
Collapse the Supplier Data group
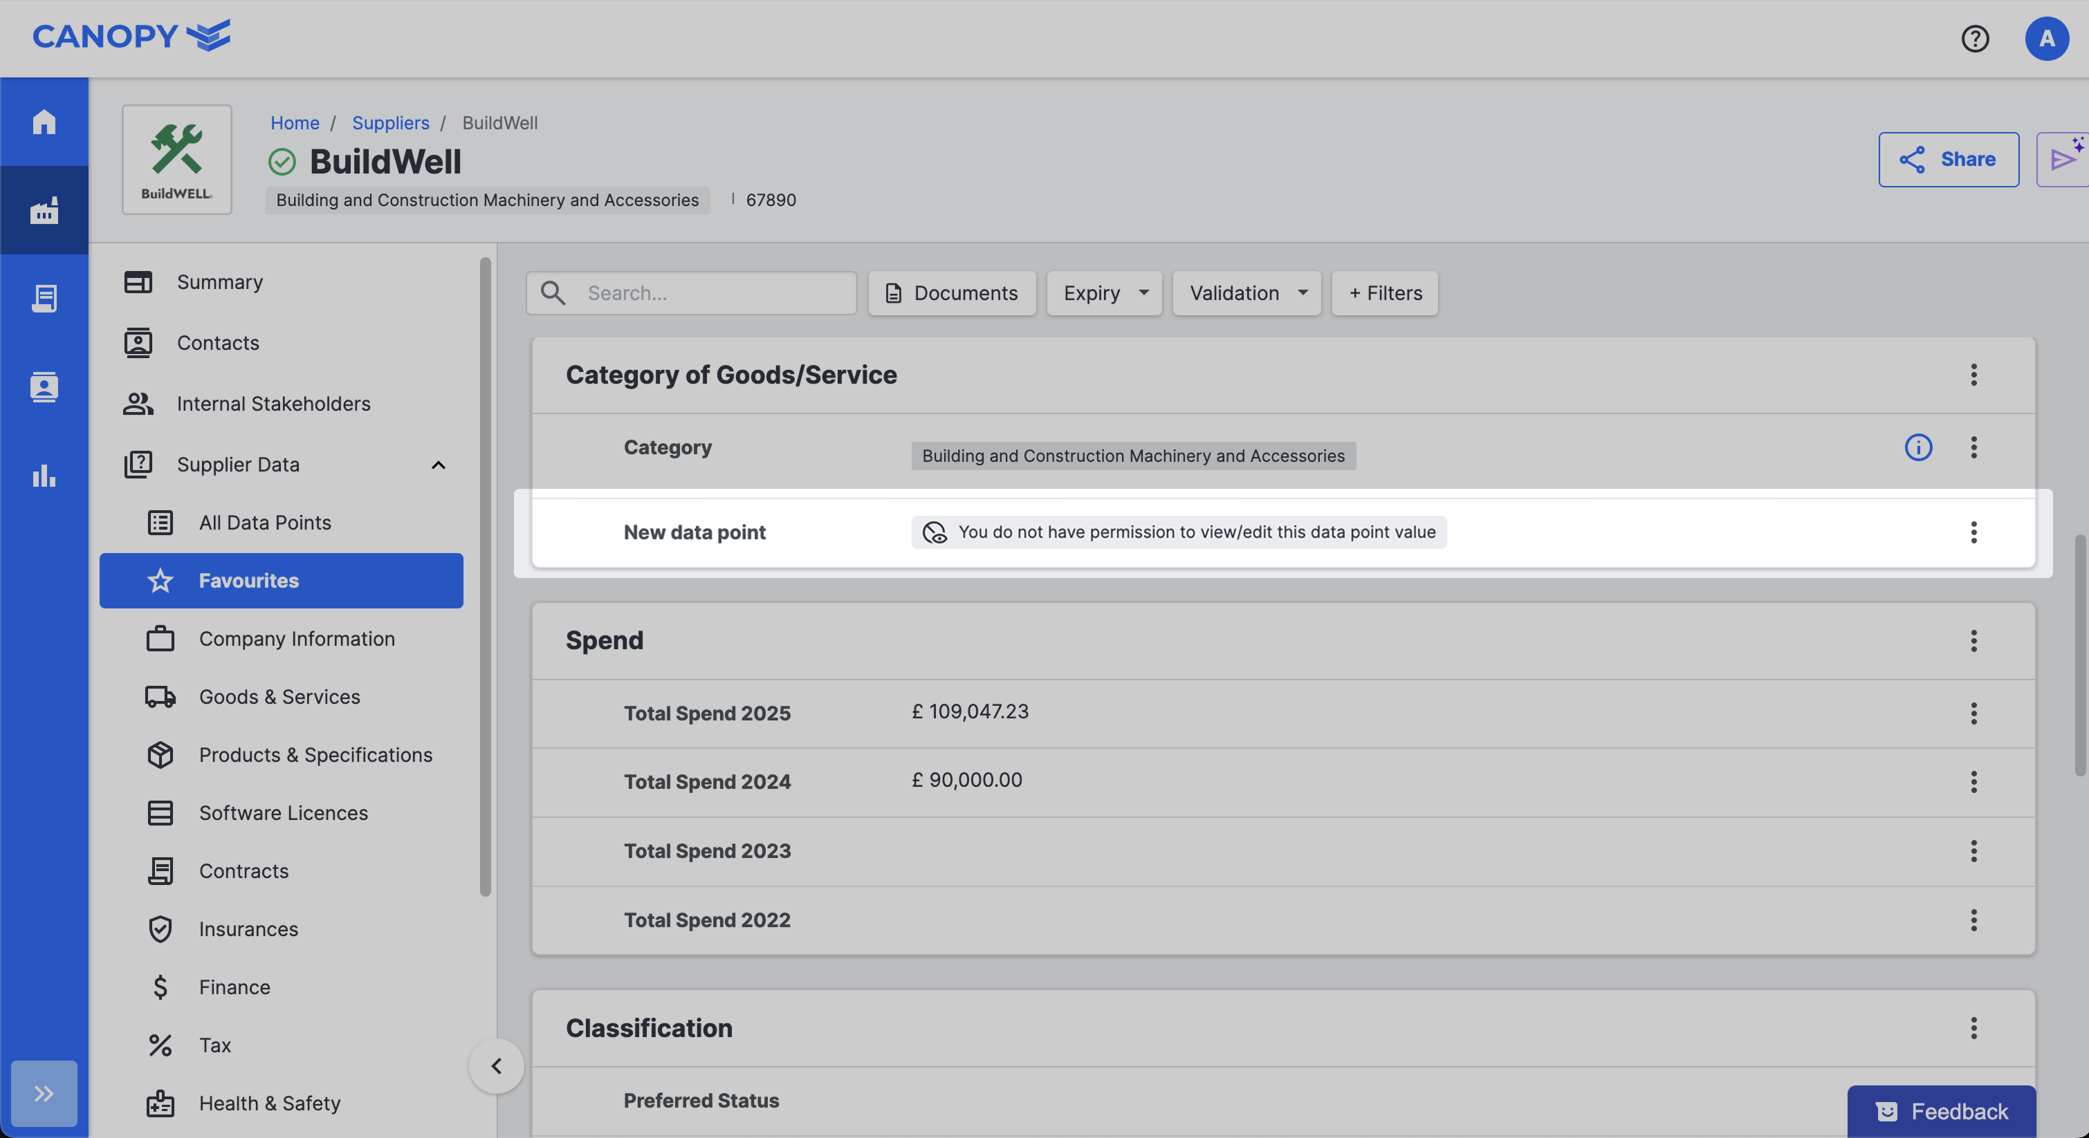click(438, 465)
